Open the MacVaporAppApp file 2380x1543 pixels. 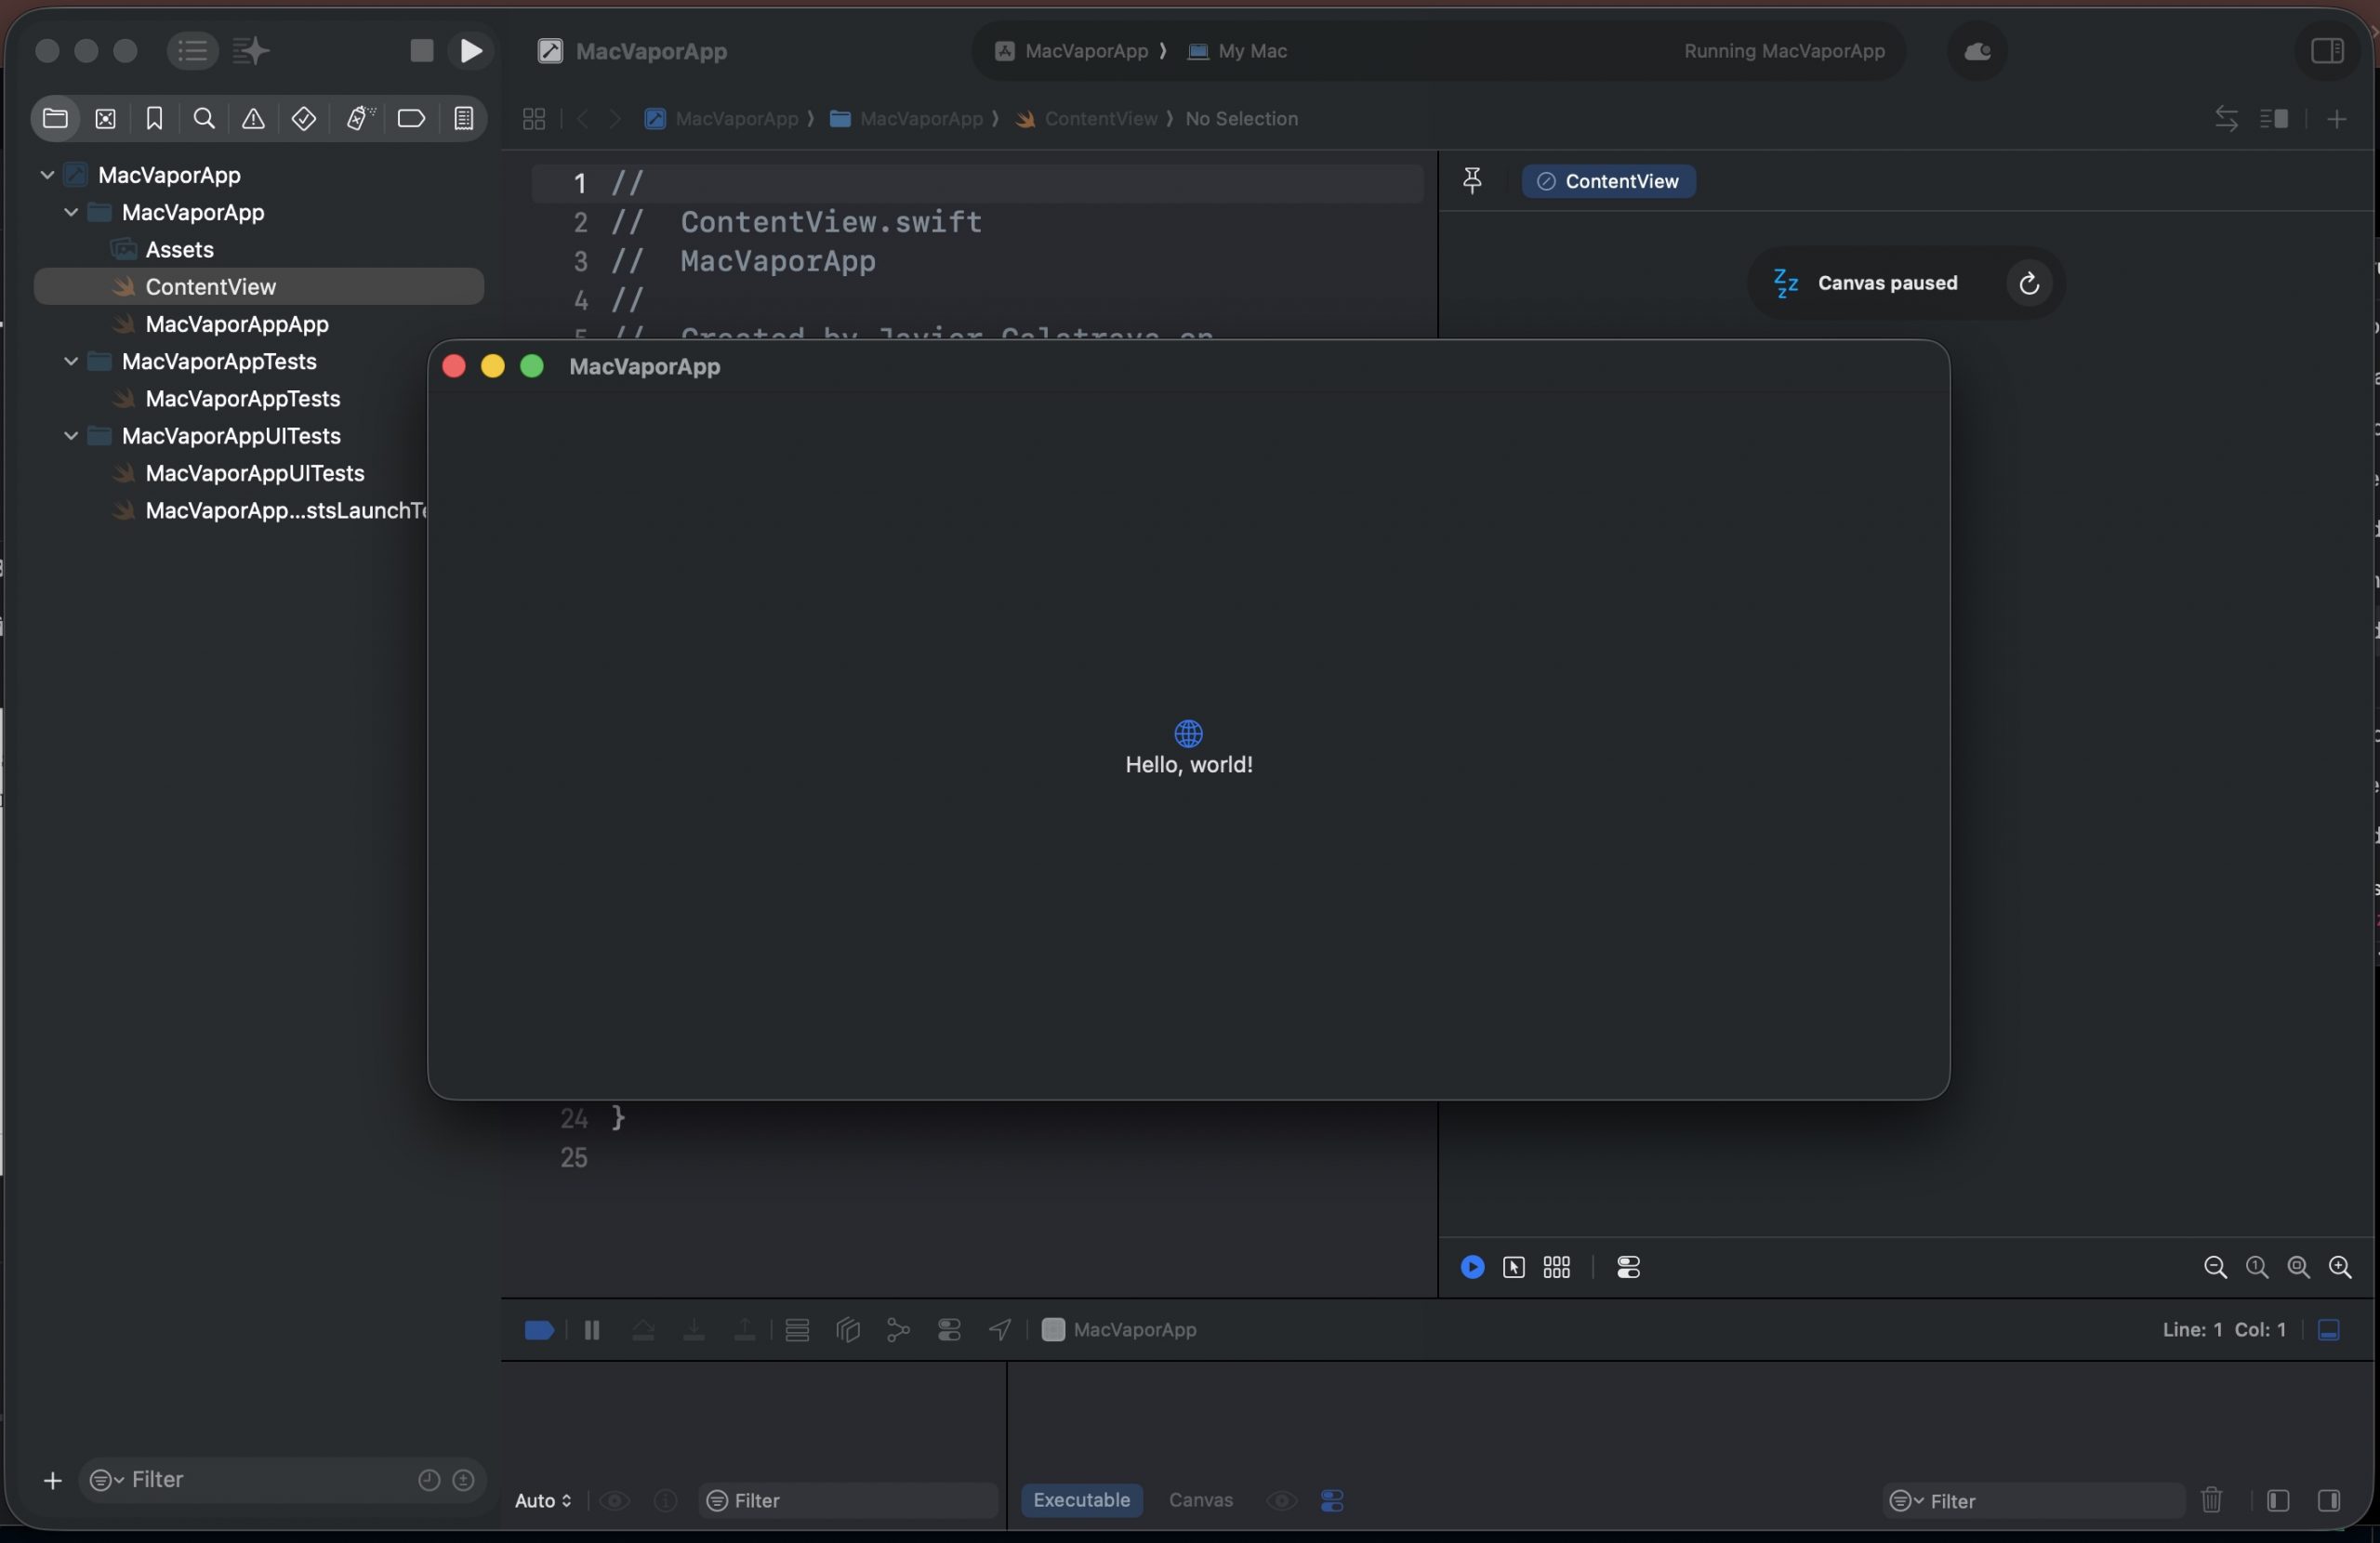tap(237, 324)
